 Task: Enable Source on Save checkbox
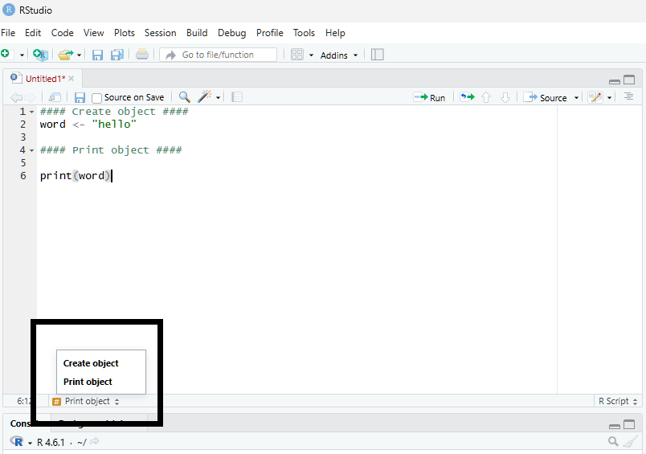(96, 98)
